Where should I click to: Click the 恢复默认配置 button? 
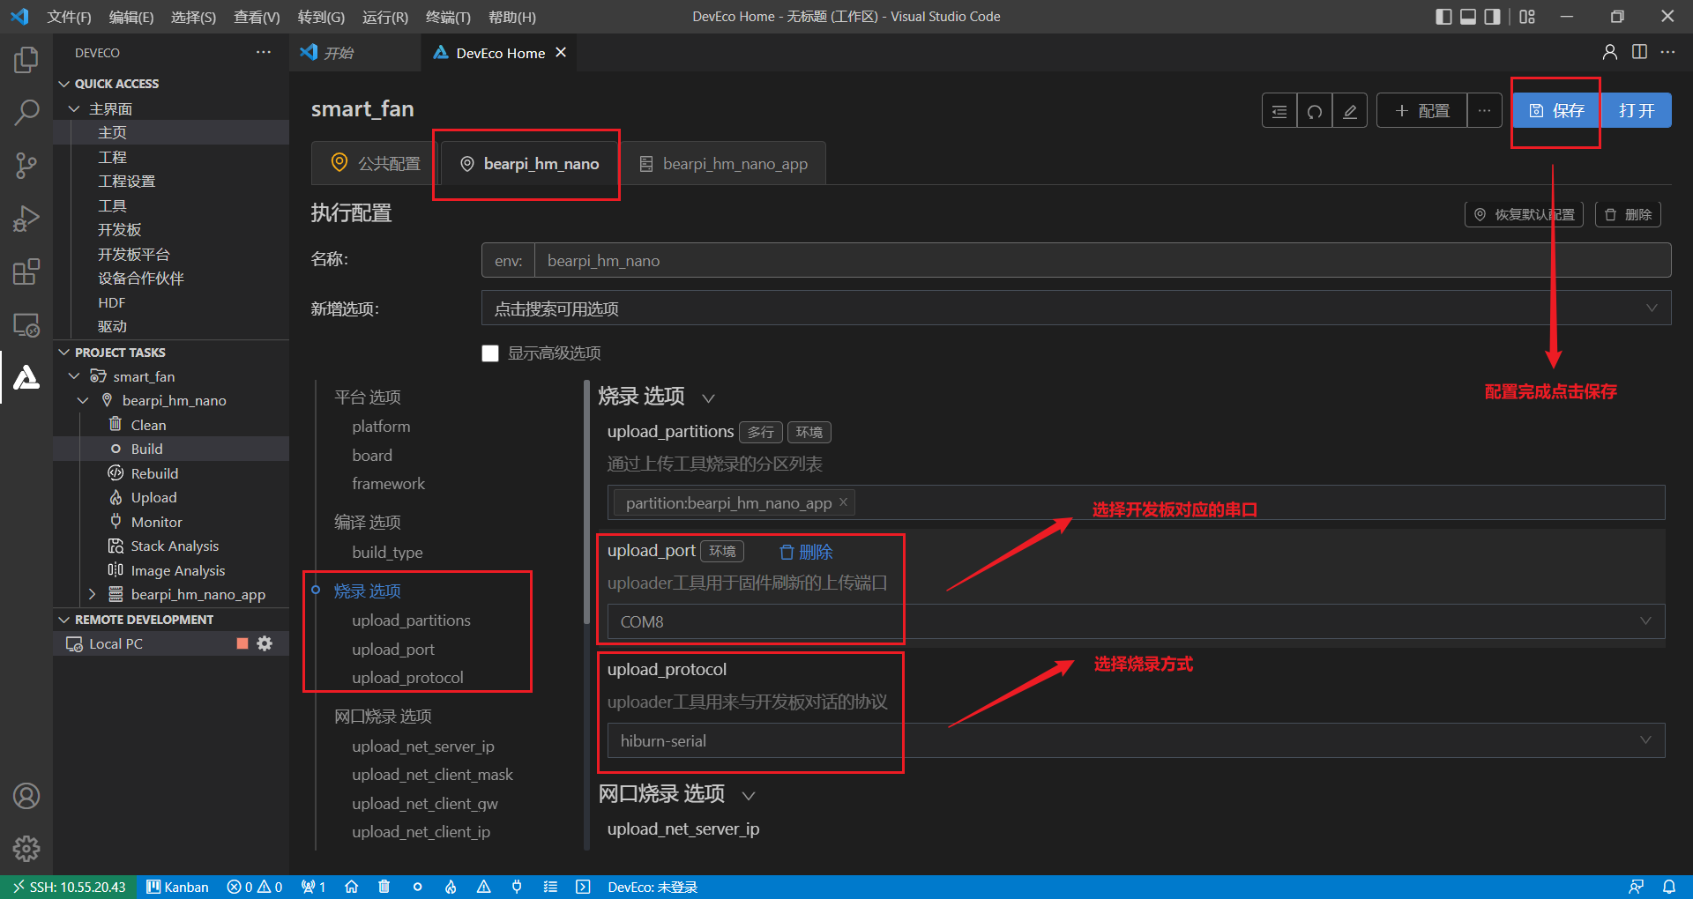point(1525,214)
